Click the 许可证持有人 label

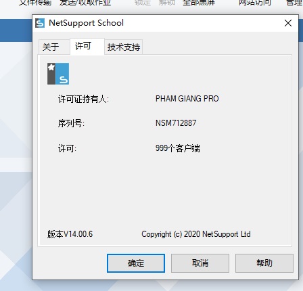[x=83, y=99]
